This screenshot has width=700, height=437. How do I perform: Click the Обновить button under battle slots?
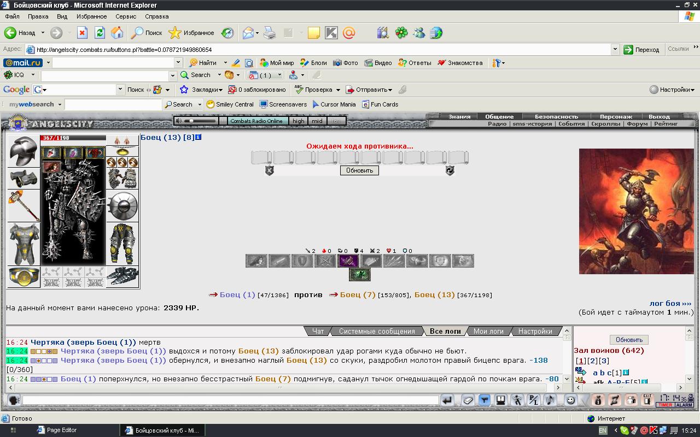[359, 170]
